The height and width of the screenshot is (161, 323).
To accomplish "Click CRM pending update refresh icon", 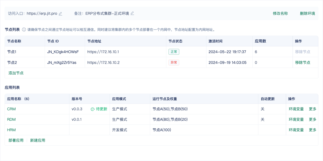I will [x=93, y=109].
